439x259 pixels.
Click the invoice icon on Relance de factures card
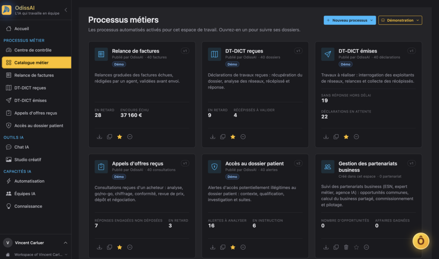[x=101, y=54]
